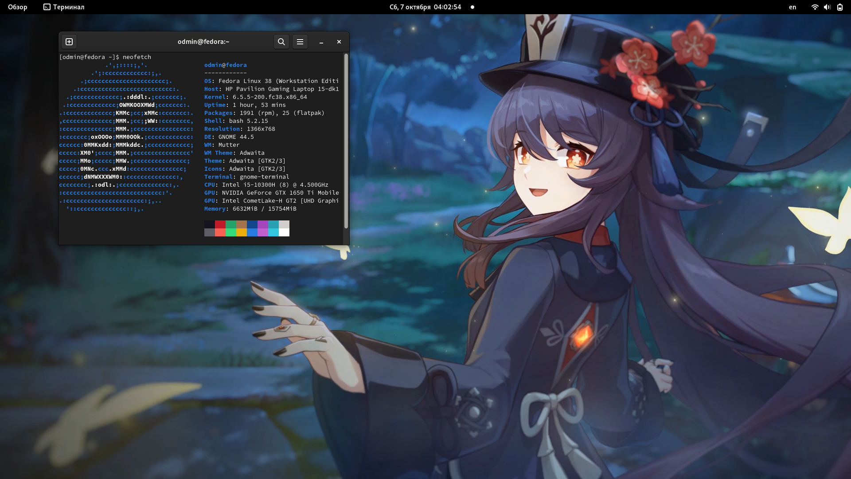Click the red color block in neofetch

coord(220,224)
